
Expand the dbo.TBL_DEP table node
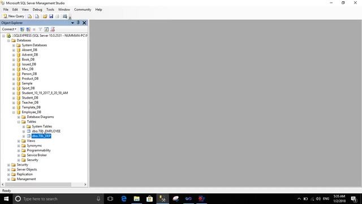point(24,136)
